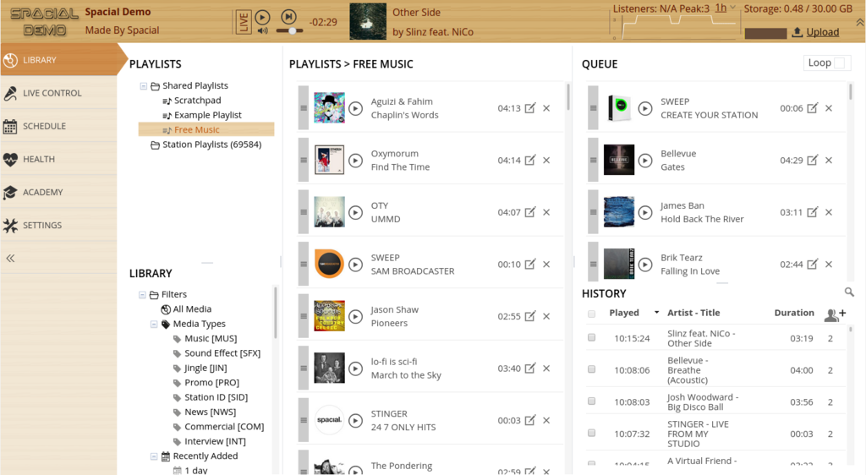Screen dimensions: 866x475
Task: Collapse the Filters tree node
Action: (142, 295)
